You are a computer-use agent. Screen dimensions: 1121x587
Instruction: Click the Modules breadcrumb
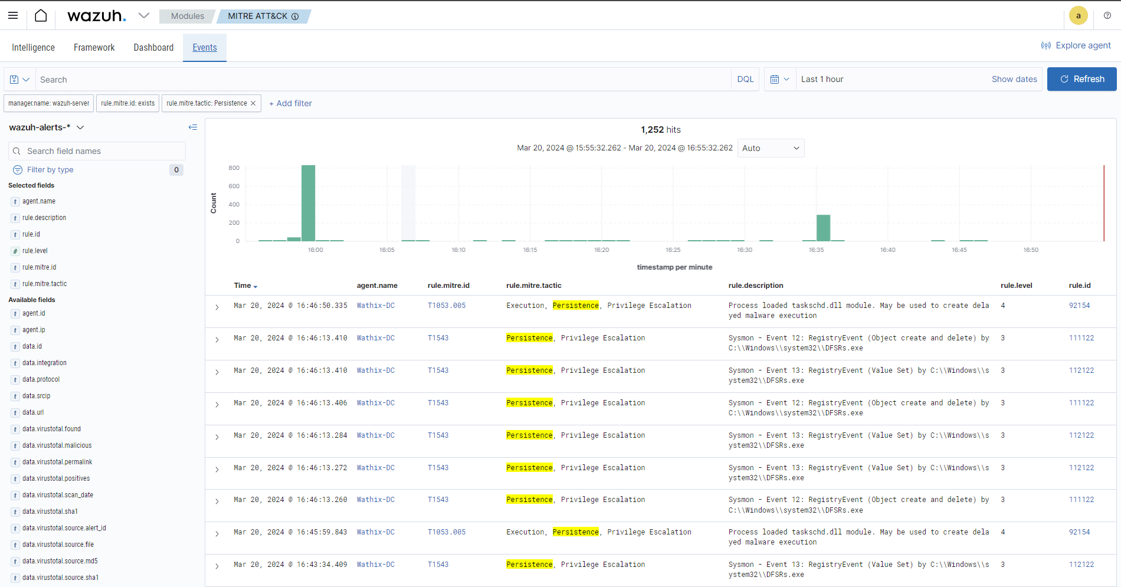[187, 16]
